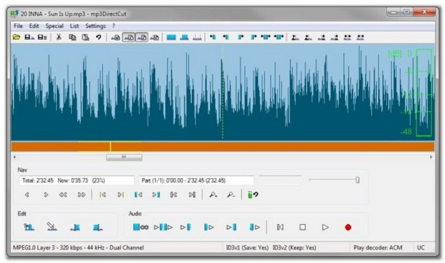
Task: Open the Settings menu
Action: (x=95, y=26)
